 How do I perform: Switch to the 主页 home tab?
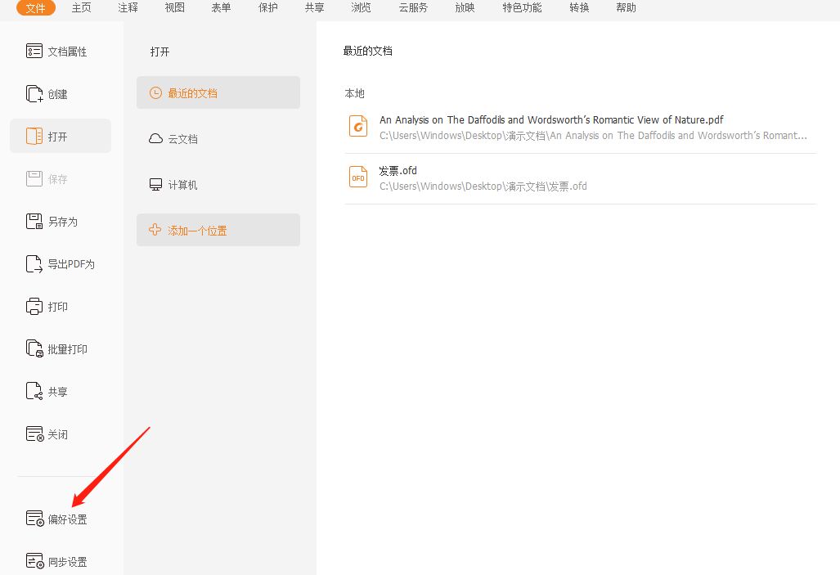pos(82,8)
